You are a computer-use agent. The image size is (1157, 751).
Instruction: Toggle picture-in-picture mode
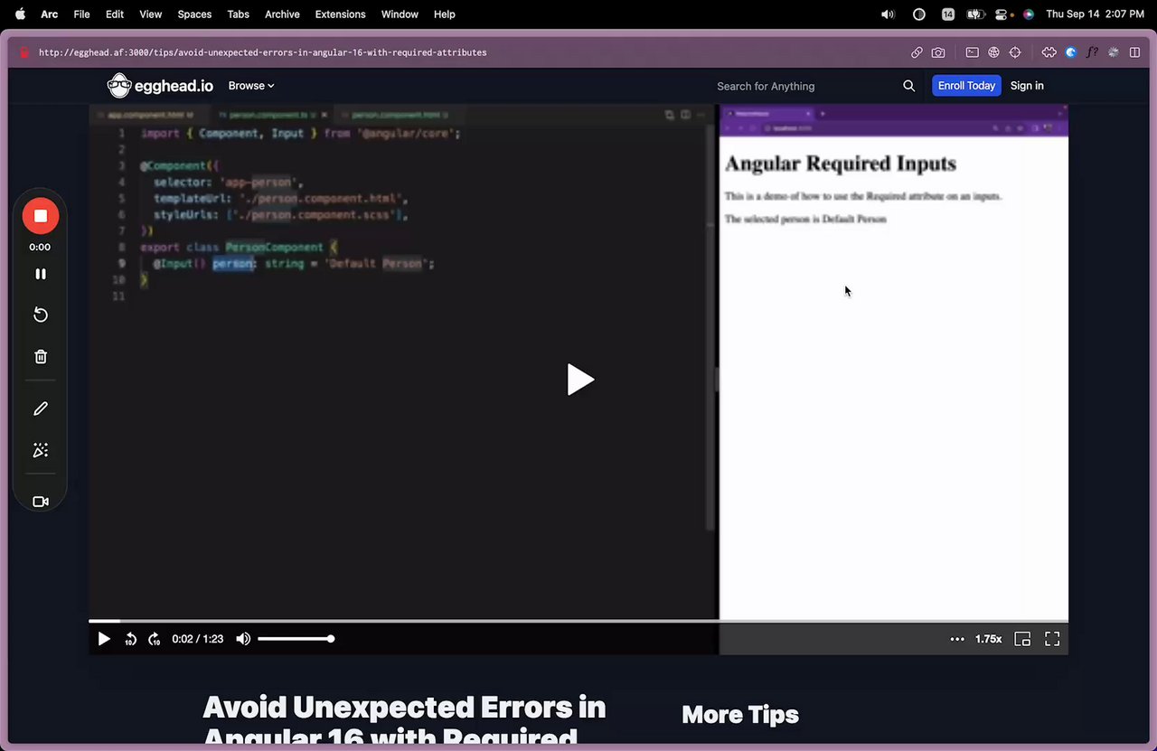[x=1022, y=639]
